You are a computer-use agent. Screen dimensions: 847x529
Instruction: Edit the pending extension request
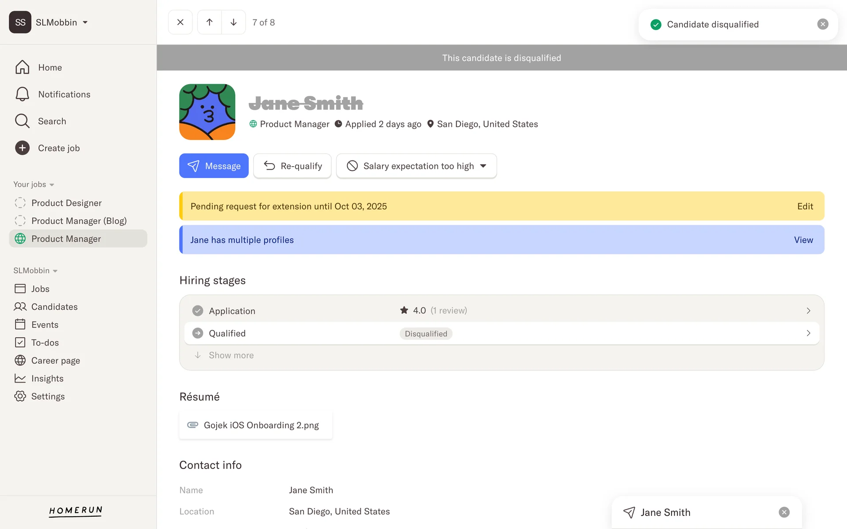click(805, 206)
